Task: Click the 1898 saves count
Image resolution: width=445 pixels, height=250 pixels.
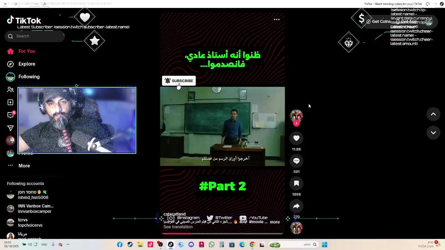Action: tap(296, 194)
